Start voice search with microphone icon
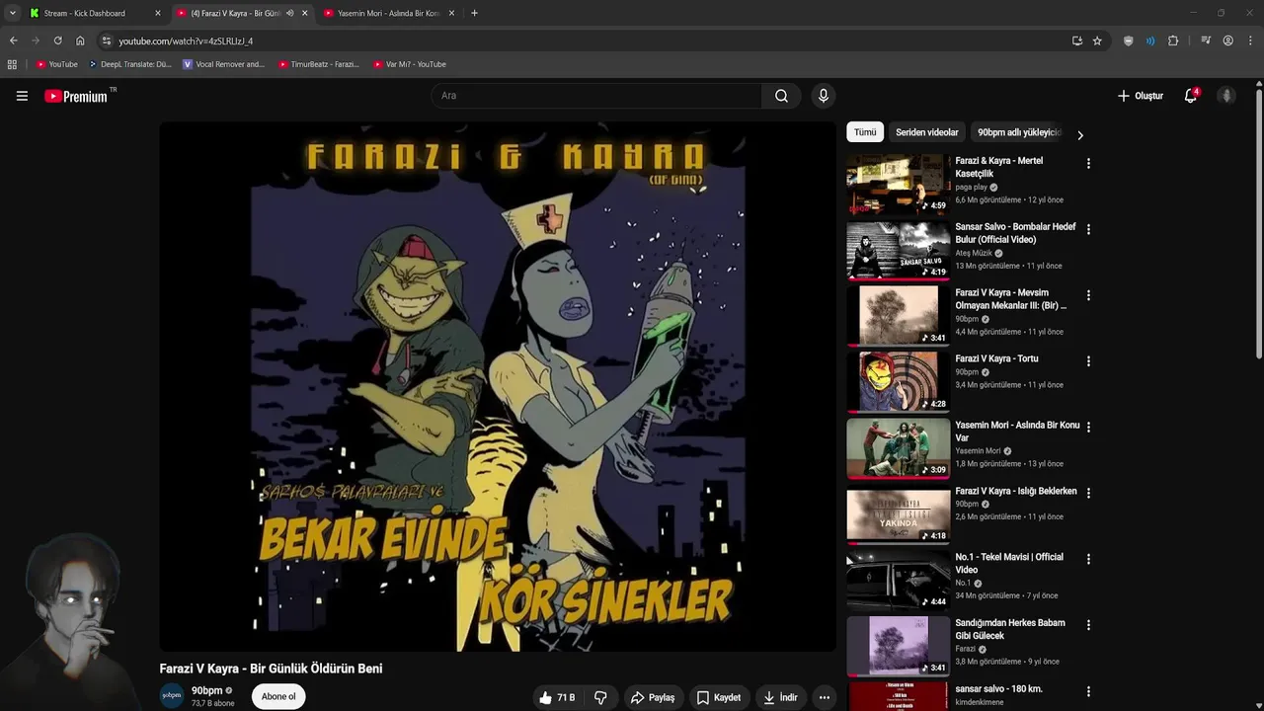 click(x=823, y=96)
